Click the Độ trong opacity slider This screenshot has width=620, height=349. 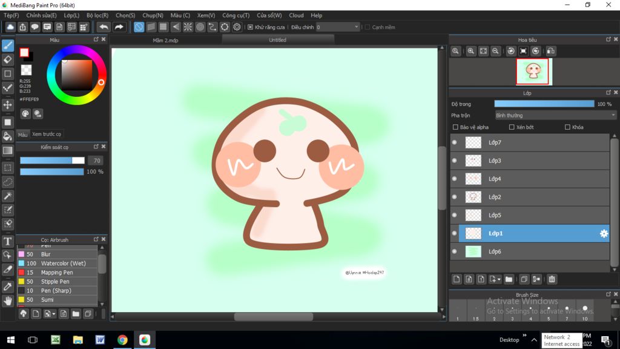click(544, 104)
